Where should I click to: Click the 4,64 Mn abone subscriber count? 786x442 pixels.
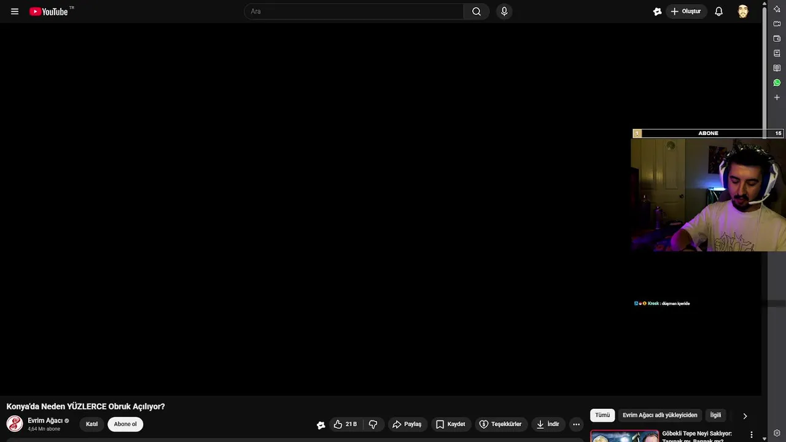(44, 429)
